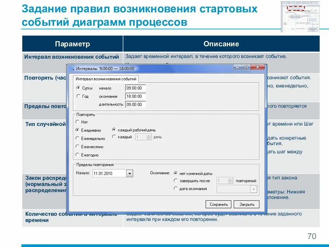Maximize the Интервалы dialog window
This screenshot has height=247, width=329.
[x=246, y=67]
